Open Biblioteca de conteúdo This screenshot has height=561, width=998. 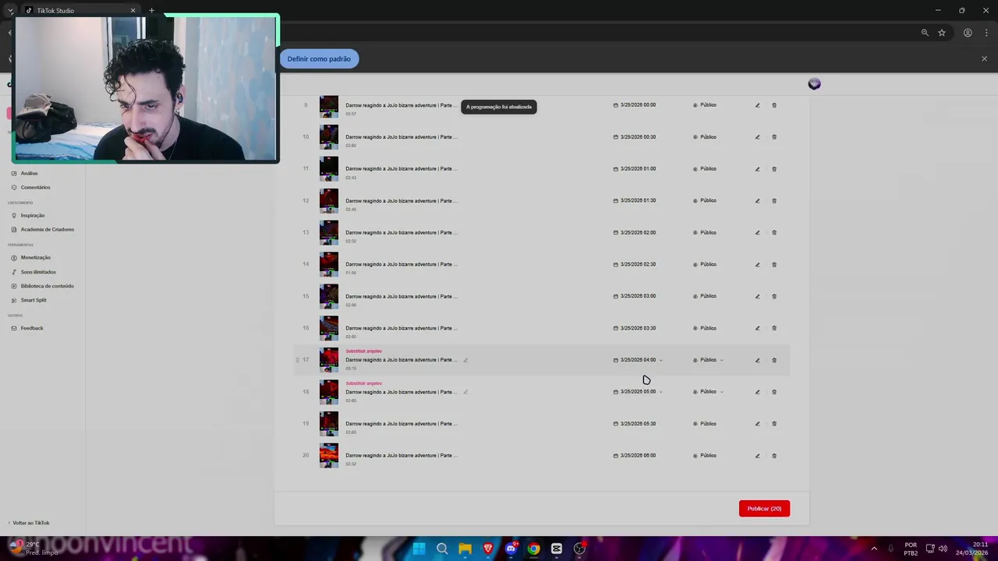click(x=47, y=286)
